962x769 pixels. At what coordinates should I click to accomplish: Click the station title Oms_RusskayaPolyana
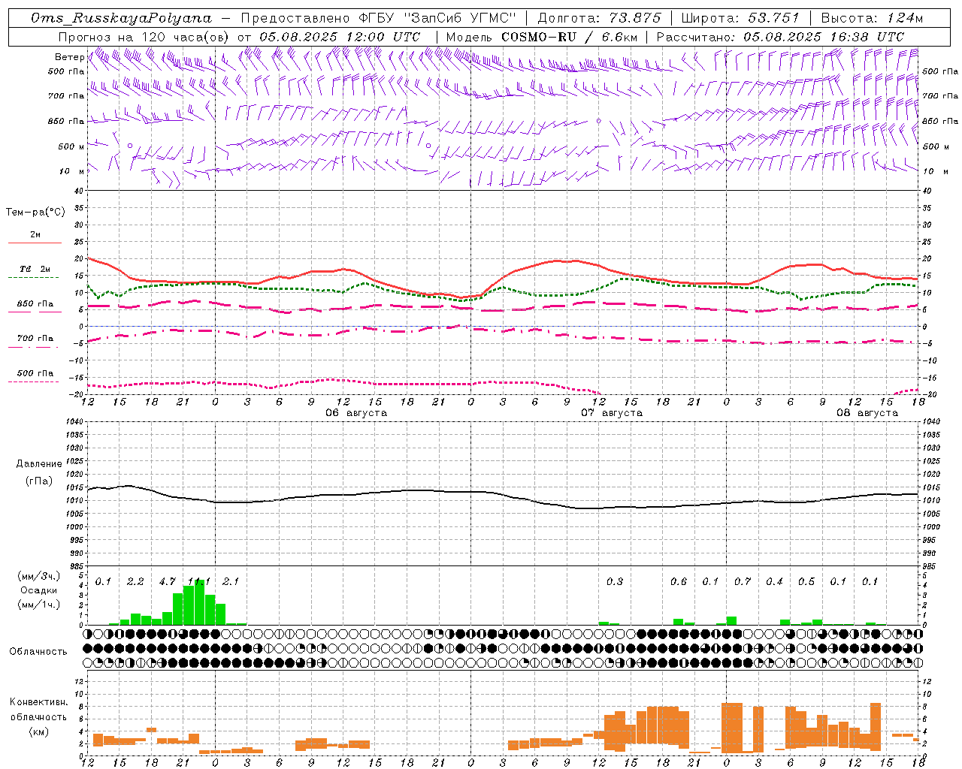pos(122,18)
